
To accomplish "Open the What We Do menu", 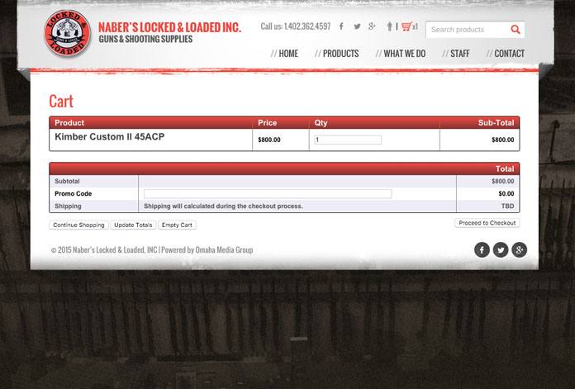I will point(404,54).
